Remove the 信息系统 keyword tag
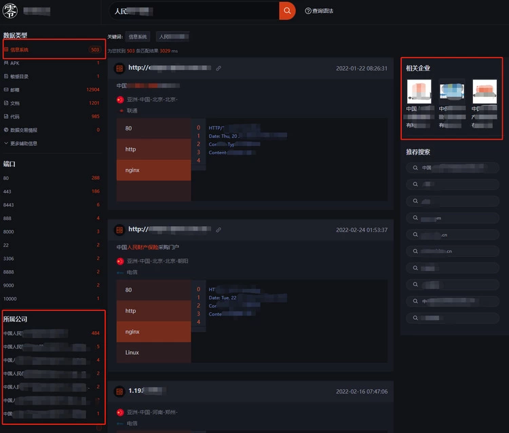 138,37
